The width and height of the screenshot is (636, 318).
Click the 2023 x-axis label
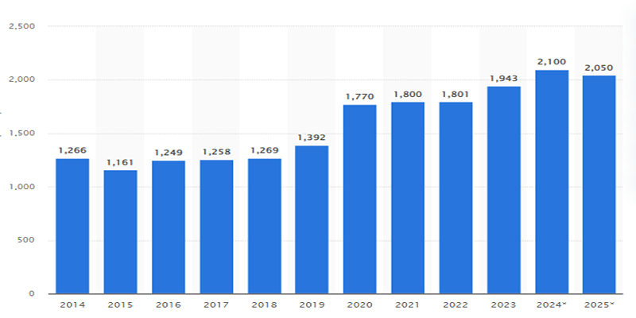[503, 304]
